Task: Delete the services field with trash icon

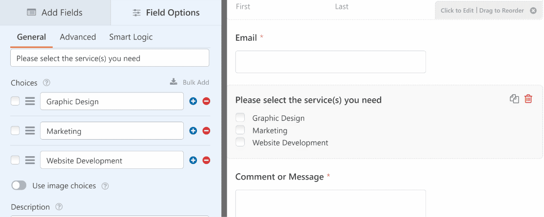Action: pos(528,99)
